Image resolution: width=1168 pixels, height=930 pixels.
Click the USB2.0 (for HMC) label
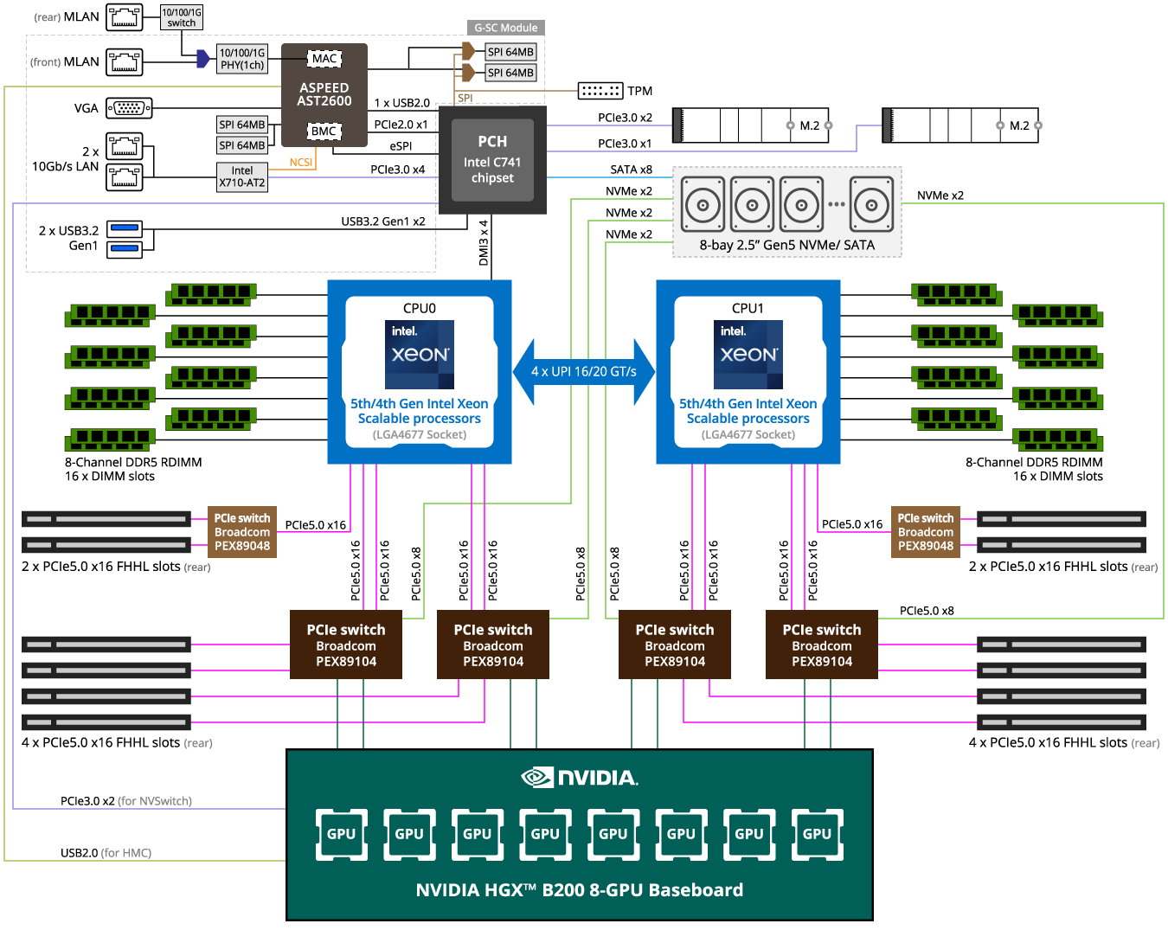[x=106, y=853]
